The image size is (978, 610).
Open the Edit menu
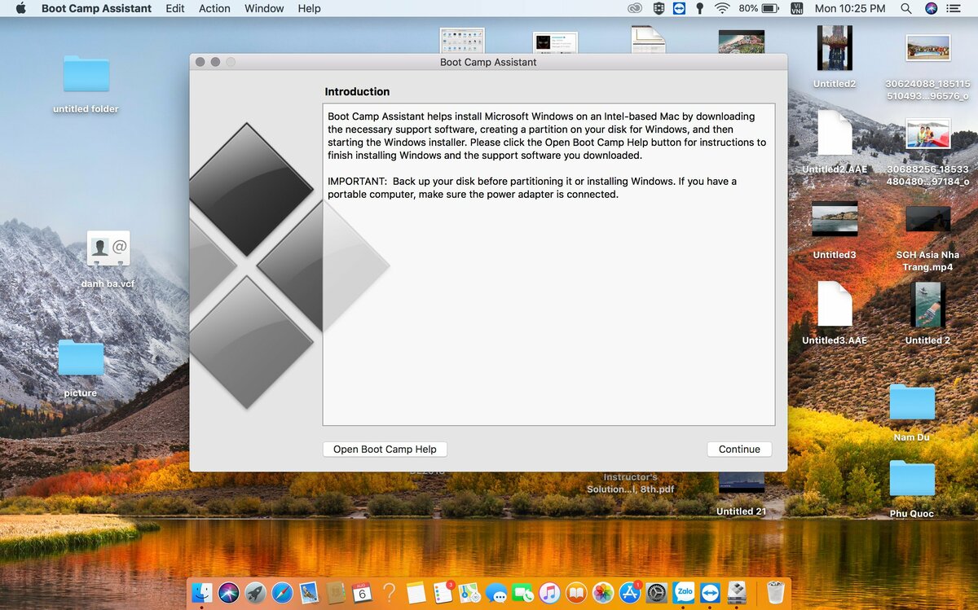pos(175,8)
